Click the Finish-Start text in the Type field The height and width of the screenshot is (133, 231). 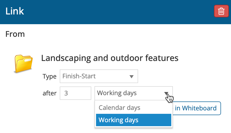(79, 76)
